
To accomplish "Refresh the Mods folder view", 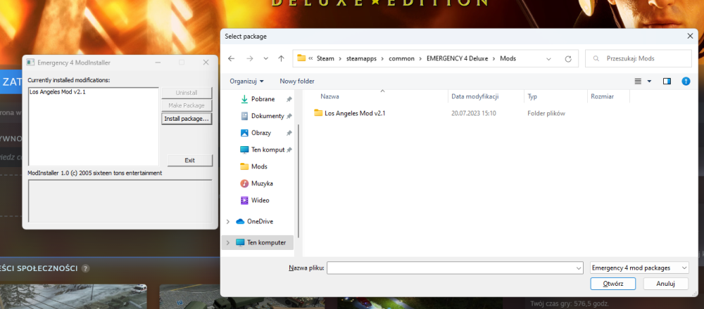I will 568,59.
